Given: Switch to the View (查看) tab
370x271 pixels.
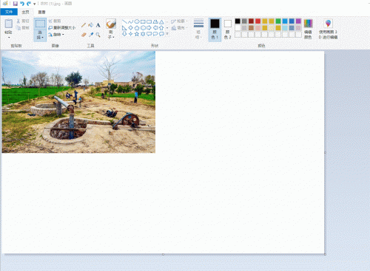Looking at the screenshot, I should [x=41, y=12].
